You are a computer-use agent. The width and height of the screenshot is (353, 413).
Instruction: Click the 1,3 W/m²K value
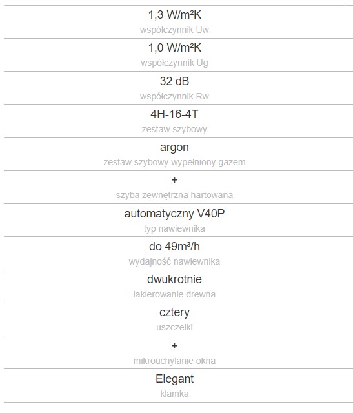point(175,15)
